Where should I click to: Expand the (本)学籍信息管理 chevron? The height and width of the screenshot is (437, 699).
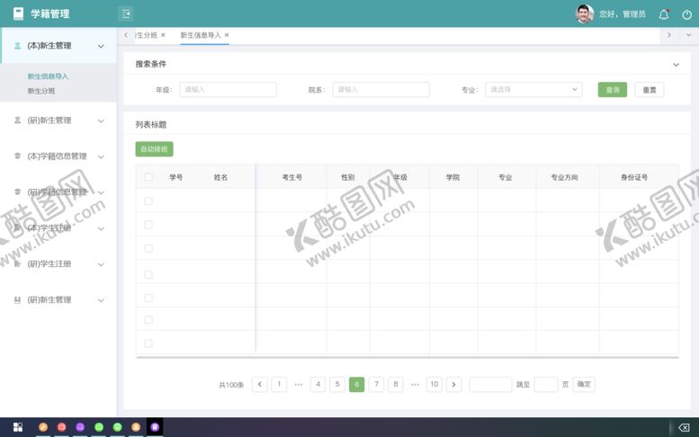coord(101,156)
